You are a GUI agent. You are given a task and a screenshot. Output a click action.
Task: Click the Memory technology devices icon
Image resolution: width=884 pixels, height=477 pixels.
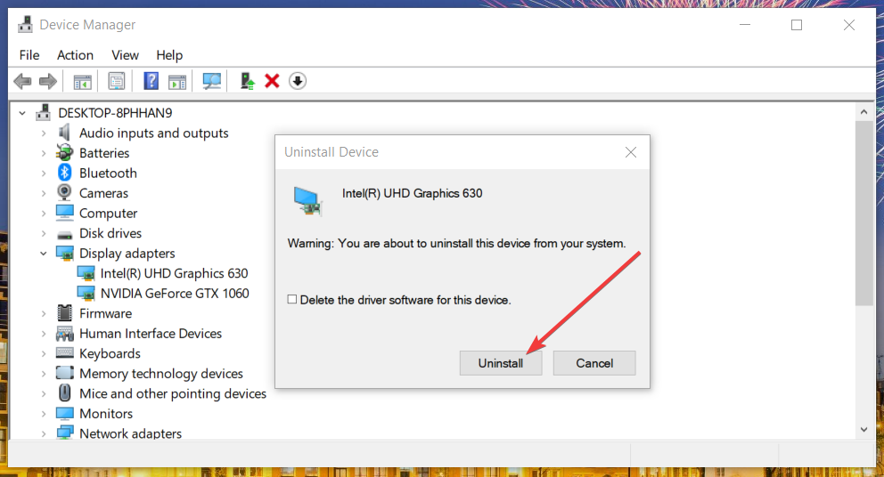point(65,373)
